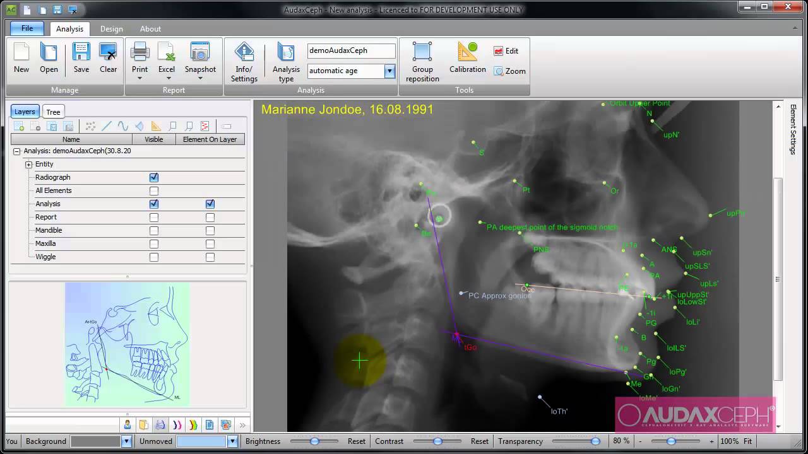
Task: Click the yellow-green braces icon in the bottom panel toolbar
Action: click(193, 425)
